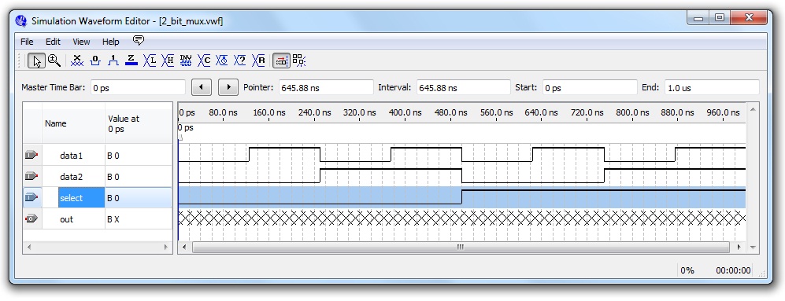Viewport: 785px width, 301px height.
Task: Set High Impedance (Z) on signal
Action: (x=131, y=61)
